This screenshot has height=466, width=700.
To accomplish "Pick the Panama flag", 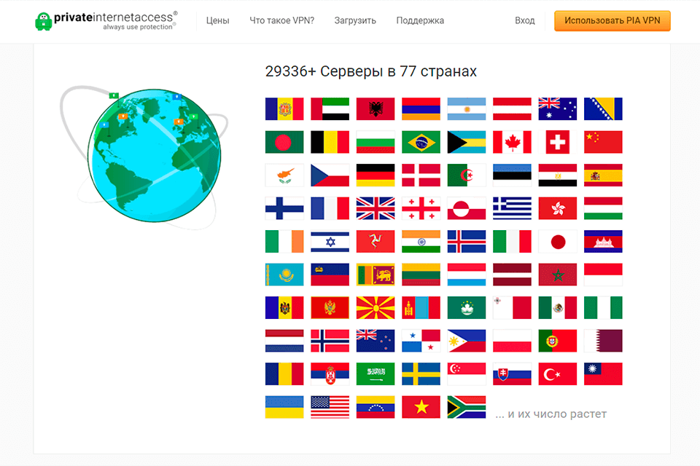I will (421, 341).
